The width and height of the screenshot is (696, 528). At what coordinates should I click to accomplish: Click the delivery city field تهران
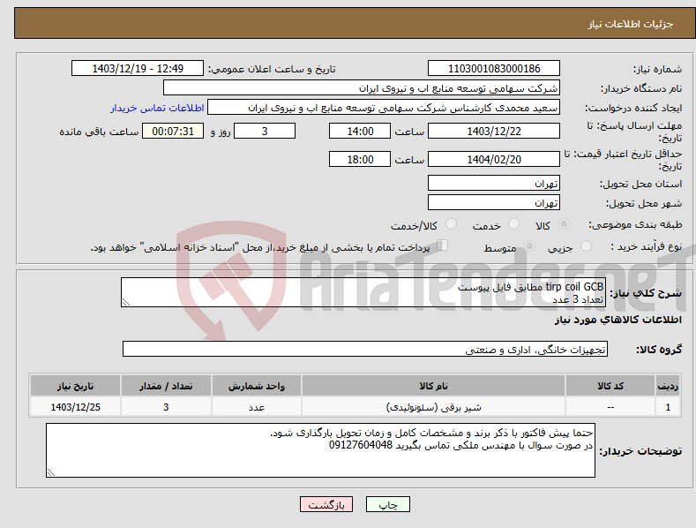[x=494, y=203]
